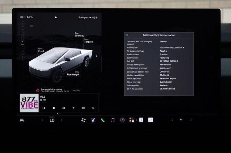Select '3rd-party NACS DC charging support' label
Viewport: 231px width, 153px height.
coord(139,43)
